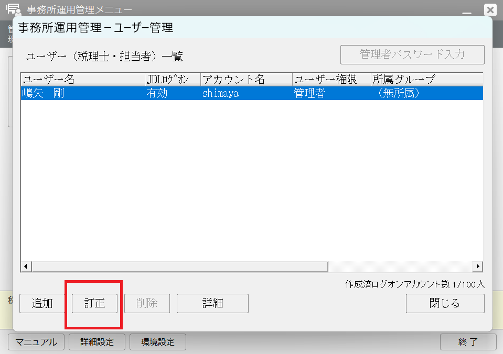Image resolution: width=503 pixels, height=354 pixels.
Task: Open the マニュアル button
Action: click(x=36, y=342)
